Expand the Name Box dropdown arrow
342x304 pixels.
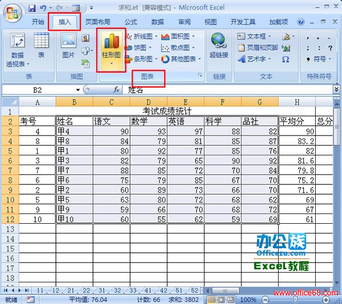pyautogui.click(x=78, y=90)
